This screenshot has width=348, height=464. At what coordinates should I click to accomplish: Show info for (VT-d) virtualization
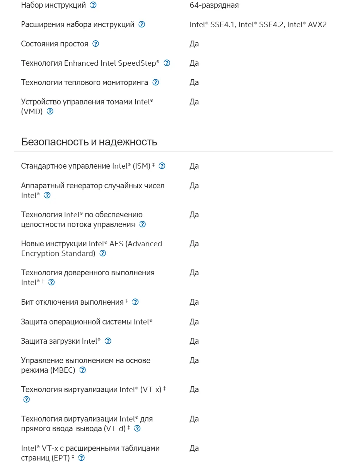tap(137, 429)
